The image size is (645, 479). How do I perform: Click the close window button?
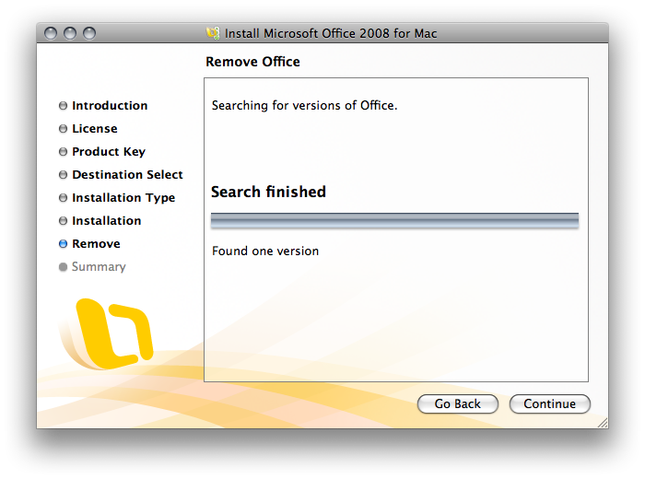[x=51, y=33]
